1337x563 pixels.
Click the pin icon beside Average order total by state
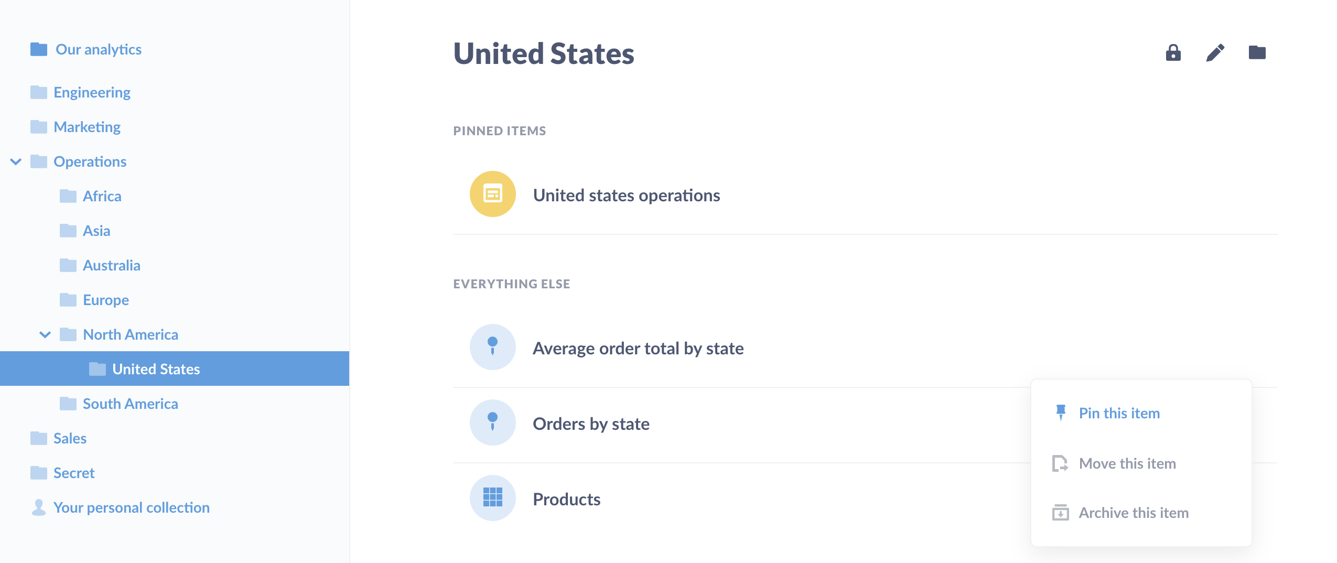click(x=492, y=347)
